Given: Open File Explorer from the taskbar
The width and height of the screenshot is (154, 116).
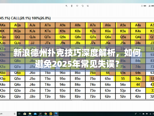Looking at the screenshot, I should click(x=30, y=114).
